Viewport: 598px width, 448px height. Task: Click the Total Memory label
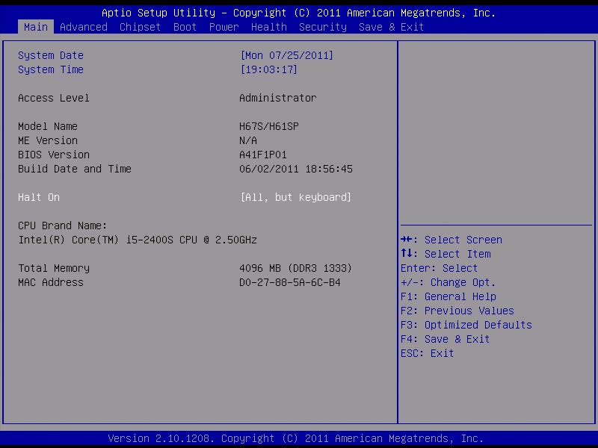click(x=54, y=268)
